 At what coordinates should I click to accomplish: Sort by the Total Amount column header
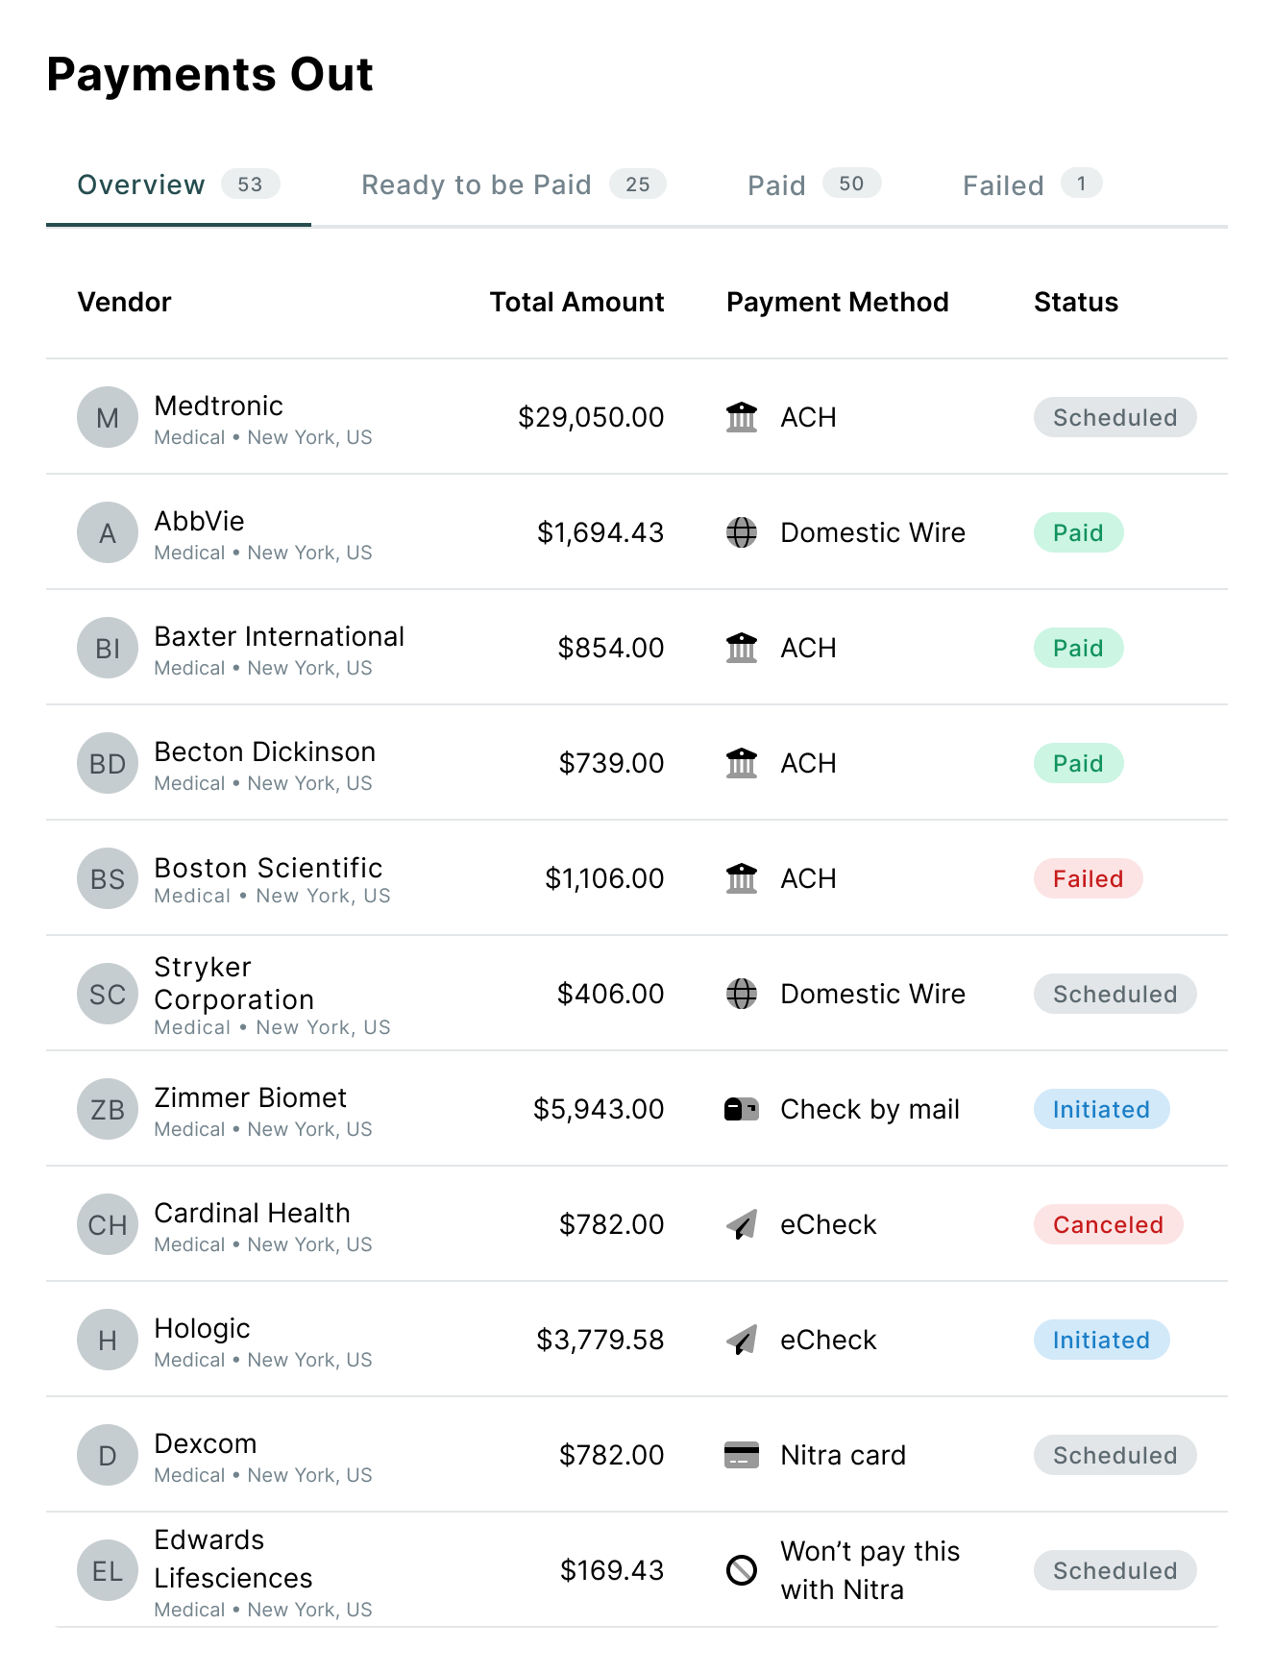pyautogui.click(x=576, y=302)
